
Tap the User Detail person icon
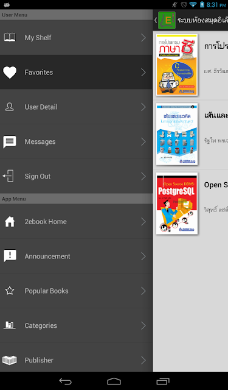click(10, 107)
